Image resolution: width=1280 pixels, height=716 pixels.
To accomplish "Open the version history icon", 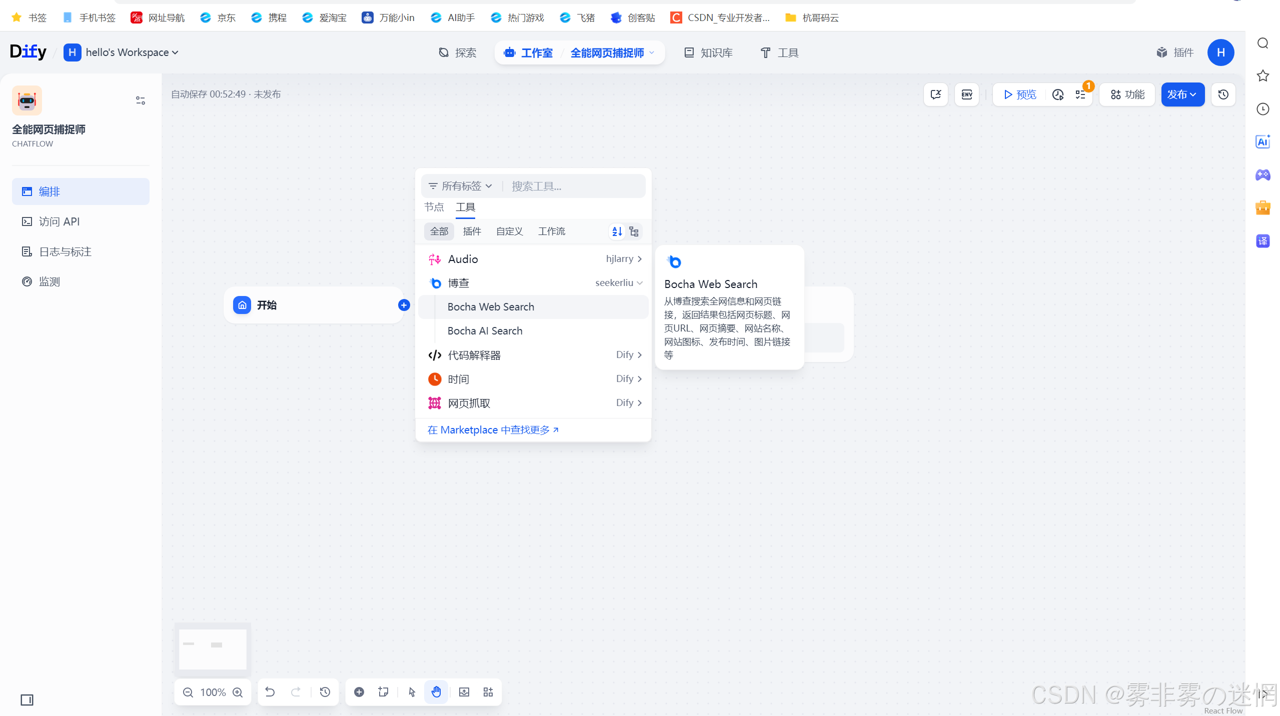I will click(x=1223, y=94).
